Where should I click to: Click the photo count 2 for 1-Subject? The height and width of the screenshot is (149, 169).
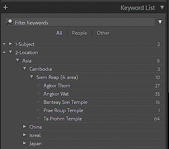tap(159, 44)
